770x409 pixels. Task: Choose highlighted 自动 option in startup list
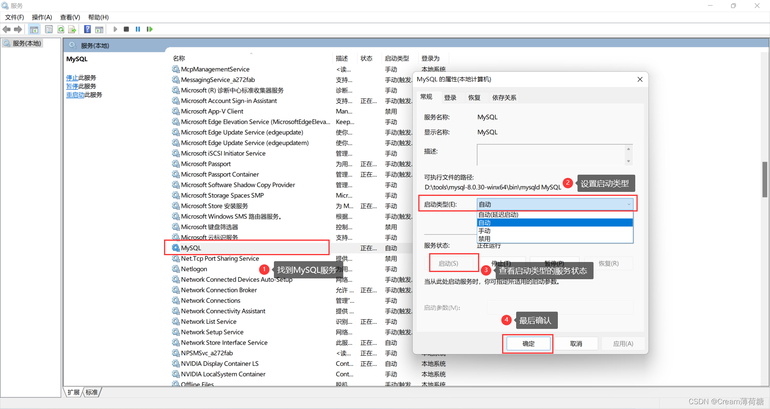tap(555, 223)
